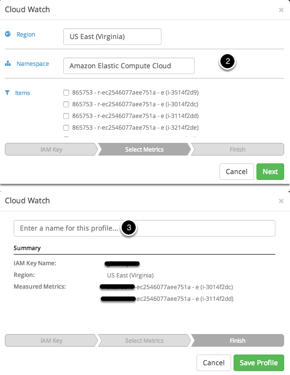Screen dimensions: 290x375
Task: Click the Save Profile button
Action: pos(259,363)
